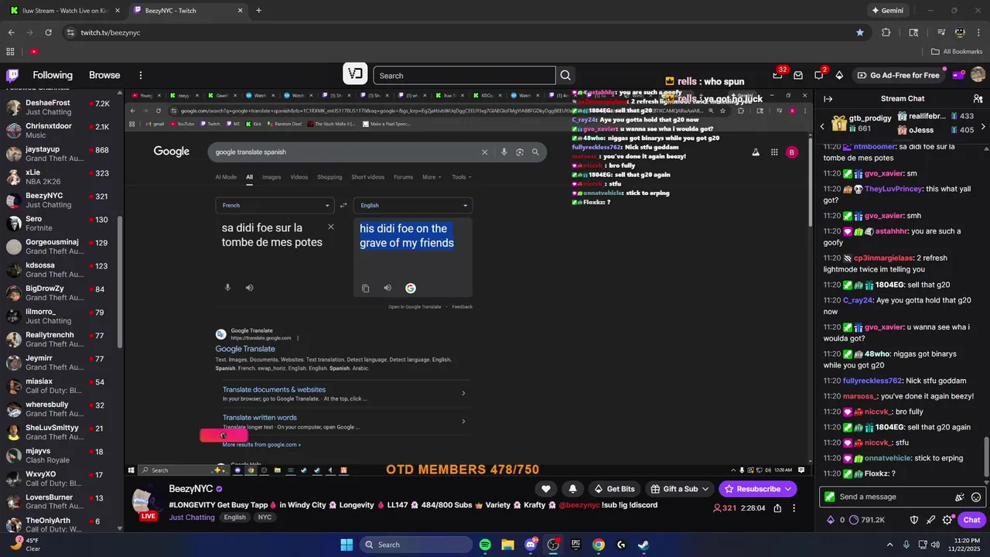
Task: Open Discord from the taskbar
Action: pos(531,545)
